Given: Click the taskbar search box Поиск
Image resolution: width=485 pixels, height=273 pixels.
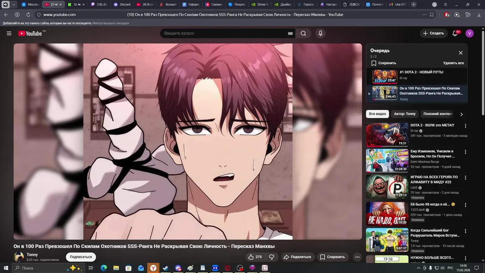Looking at the screenshot, I should (x=48, y=268).
